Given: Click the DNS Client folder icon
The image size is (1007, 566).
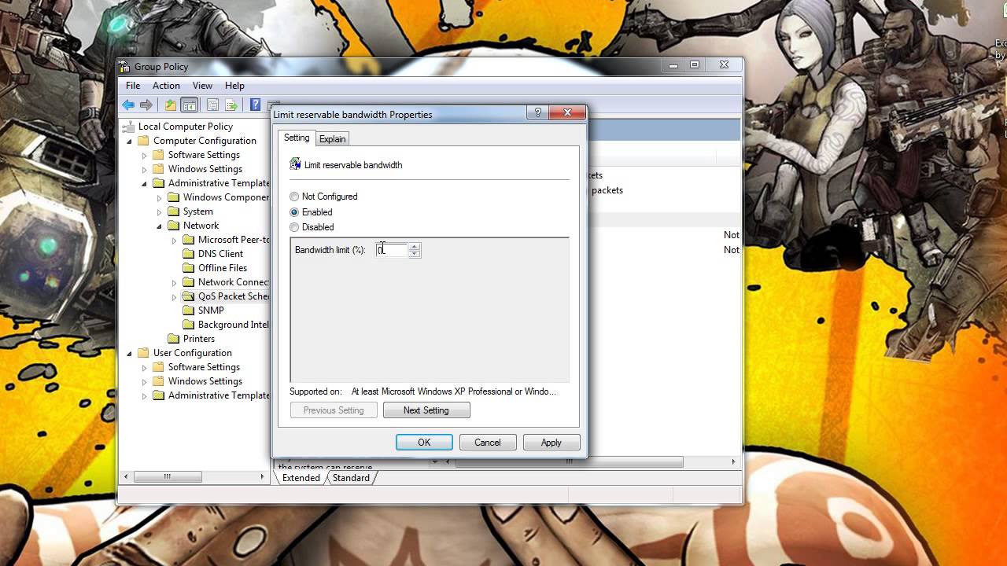Looking at the screenshot, I should [188, 254].
